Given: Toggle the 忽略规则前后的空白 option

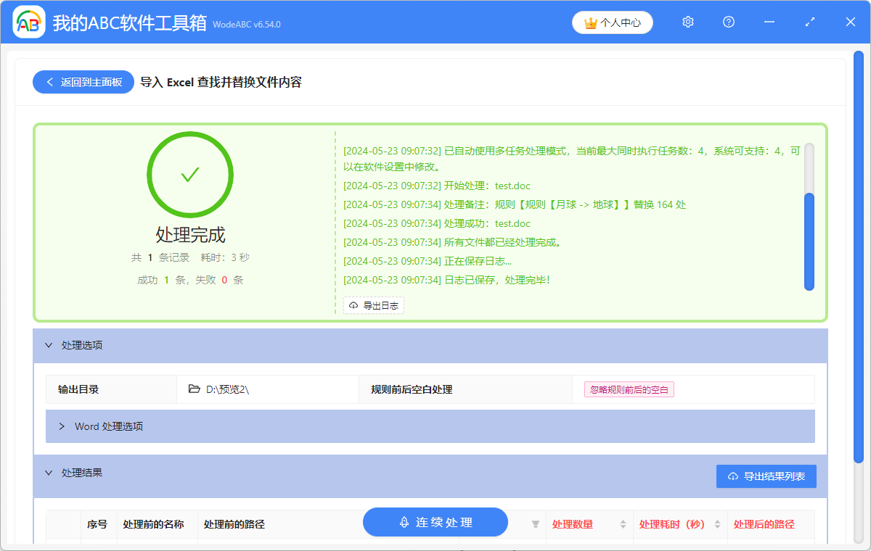Looking at the screenshot, I should click(x=629, y=389).
